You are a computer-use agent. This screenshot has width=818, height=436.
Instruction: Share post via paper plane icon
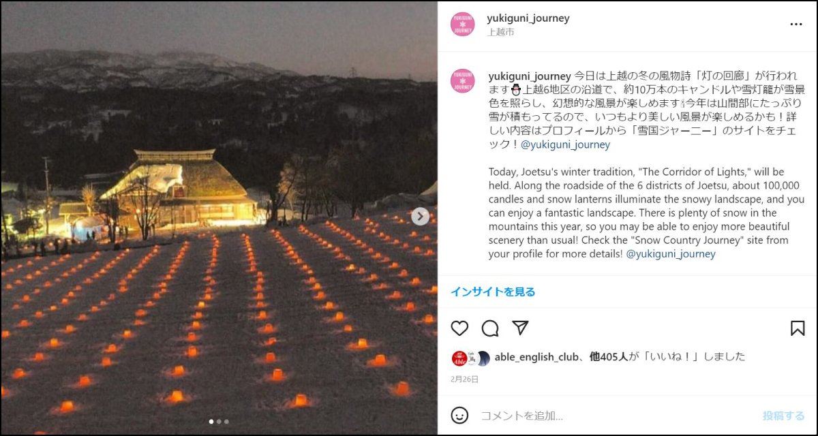tap(520, 328)
